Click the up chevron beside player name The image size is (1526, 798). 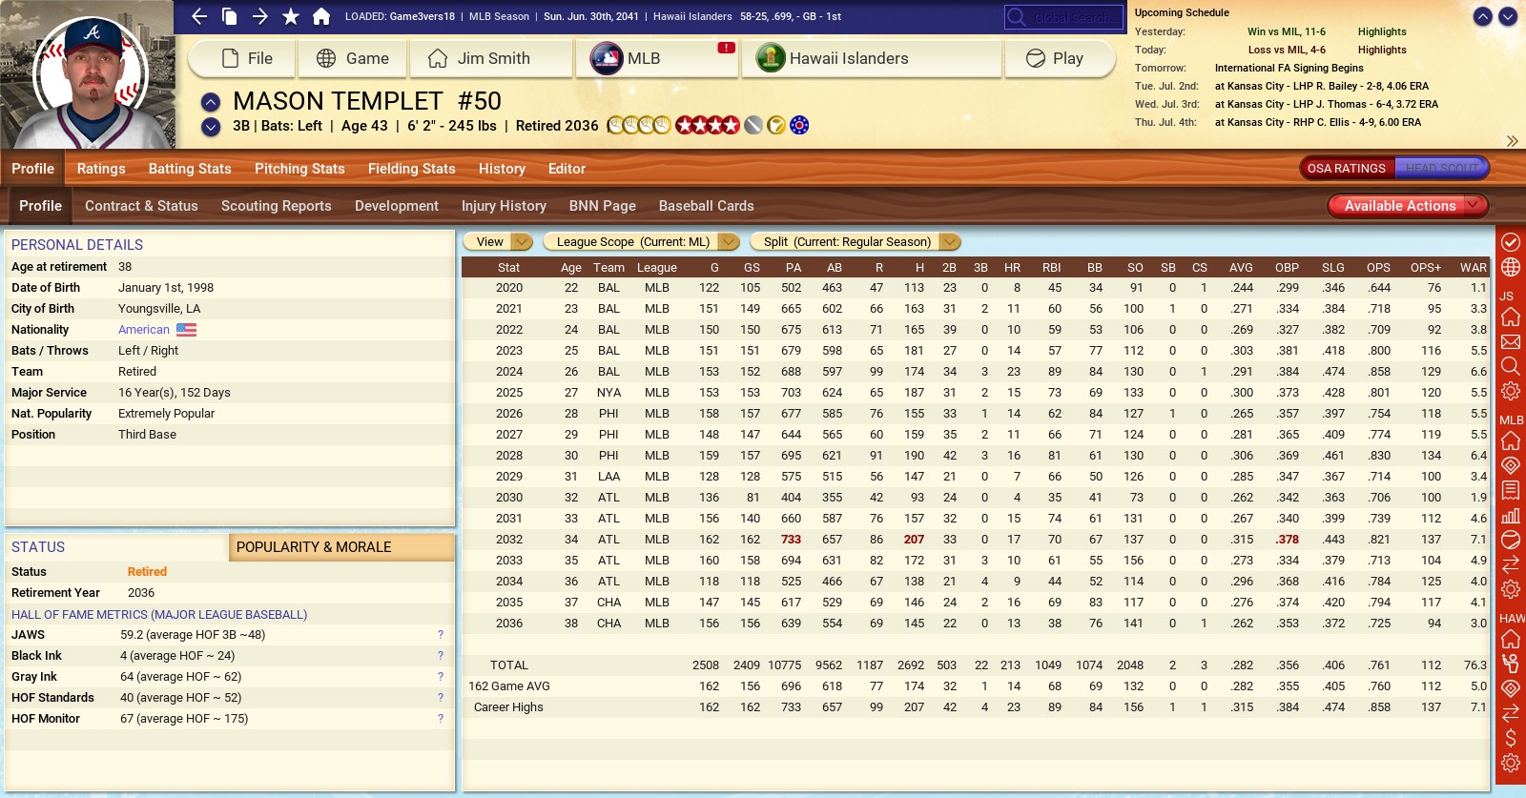pyautogui.click(x=211, y=102)
